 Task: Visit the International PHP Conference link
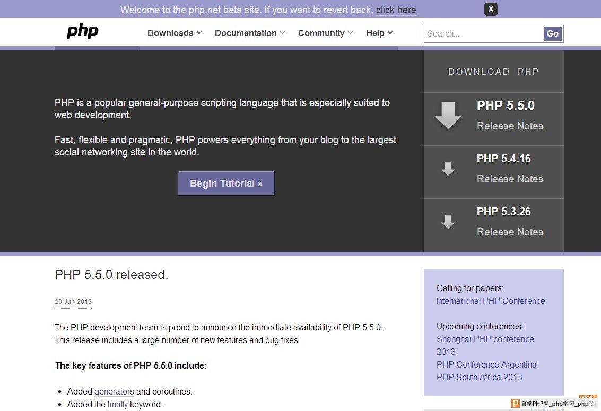click(x=491, y=301)
